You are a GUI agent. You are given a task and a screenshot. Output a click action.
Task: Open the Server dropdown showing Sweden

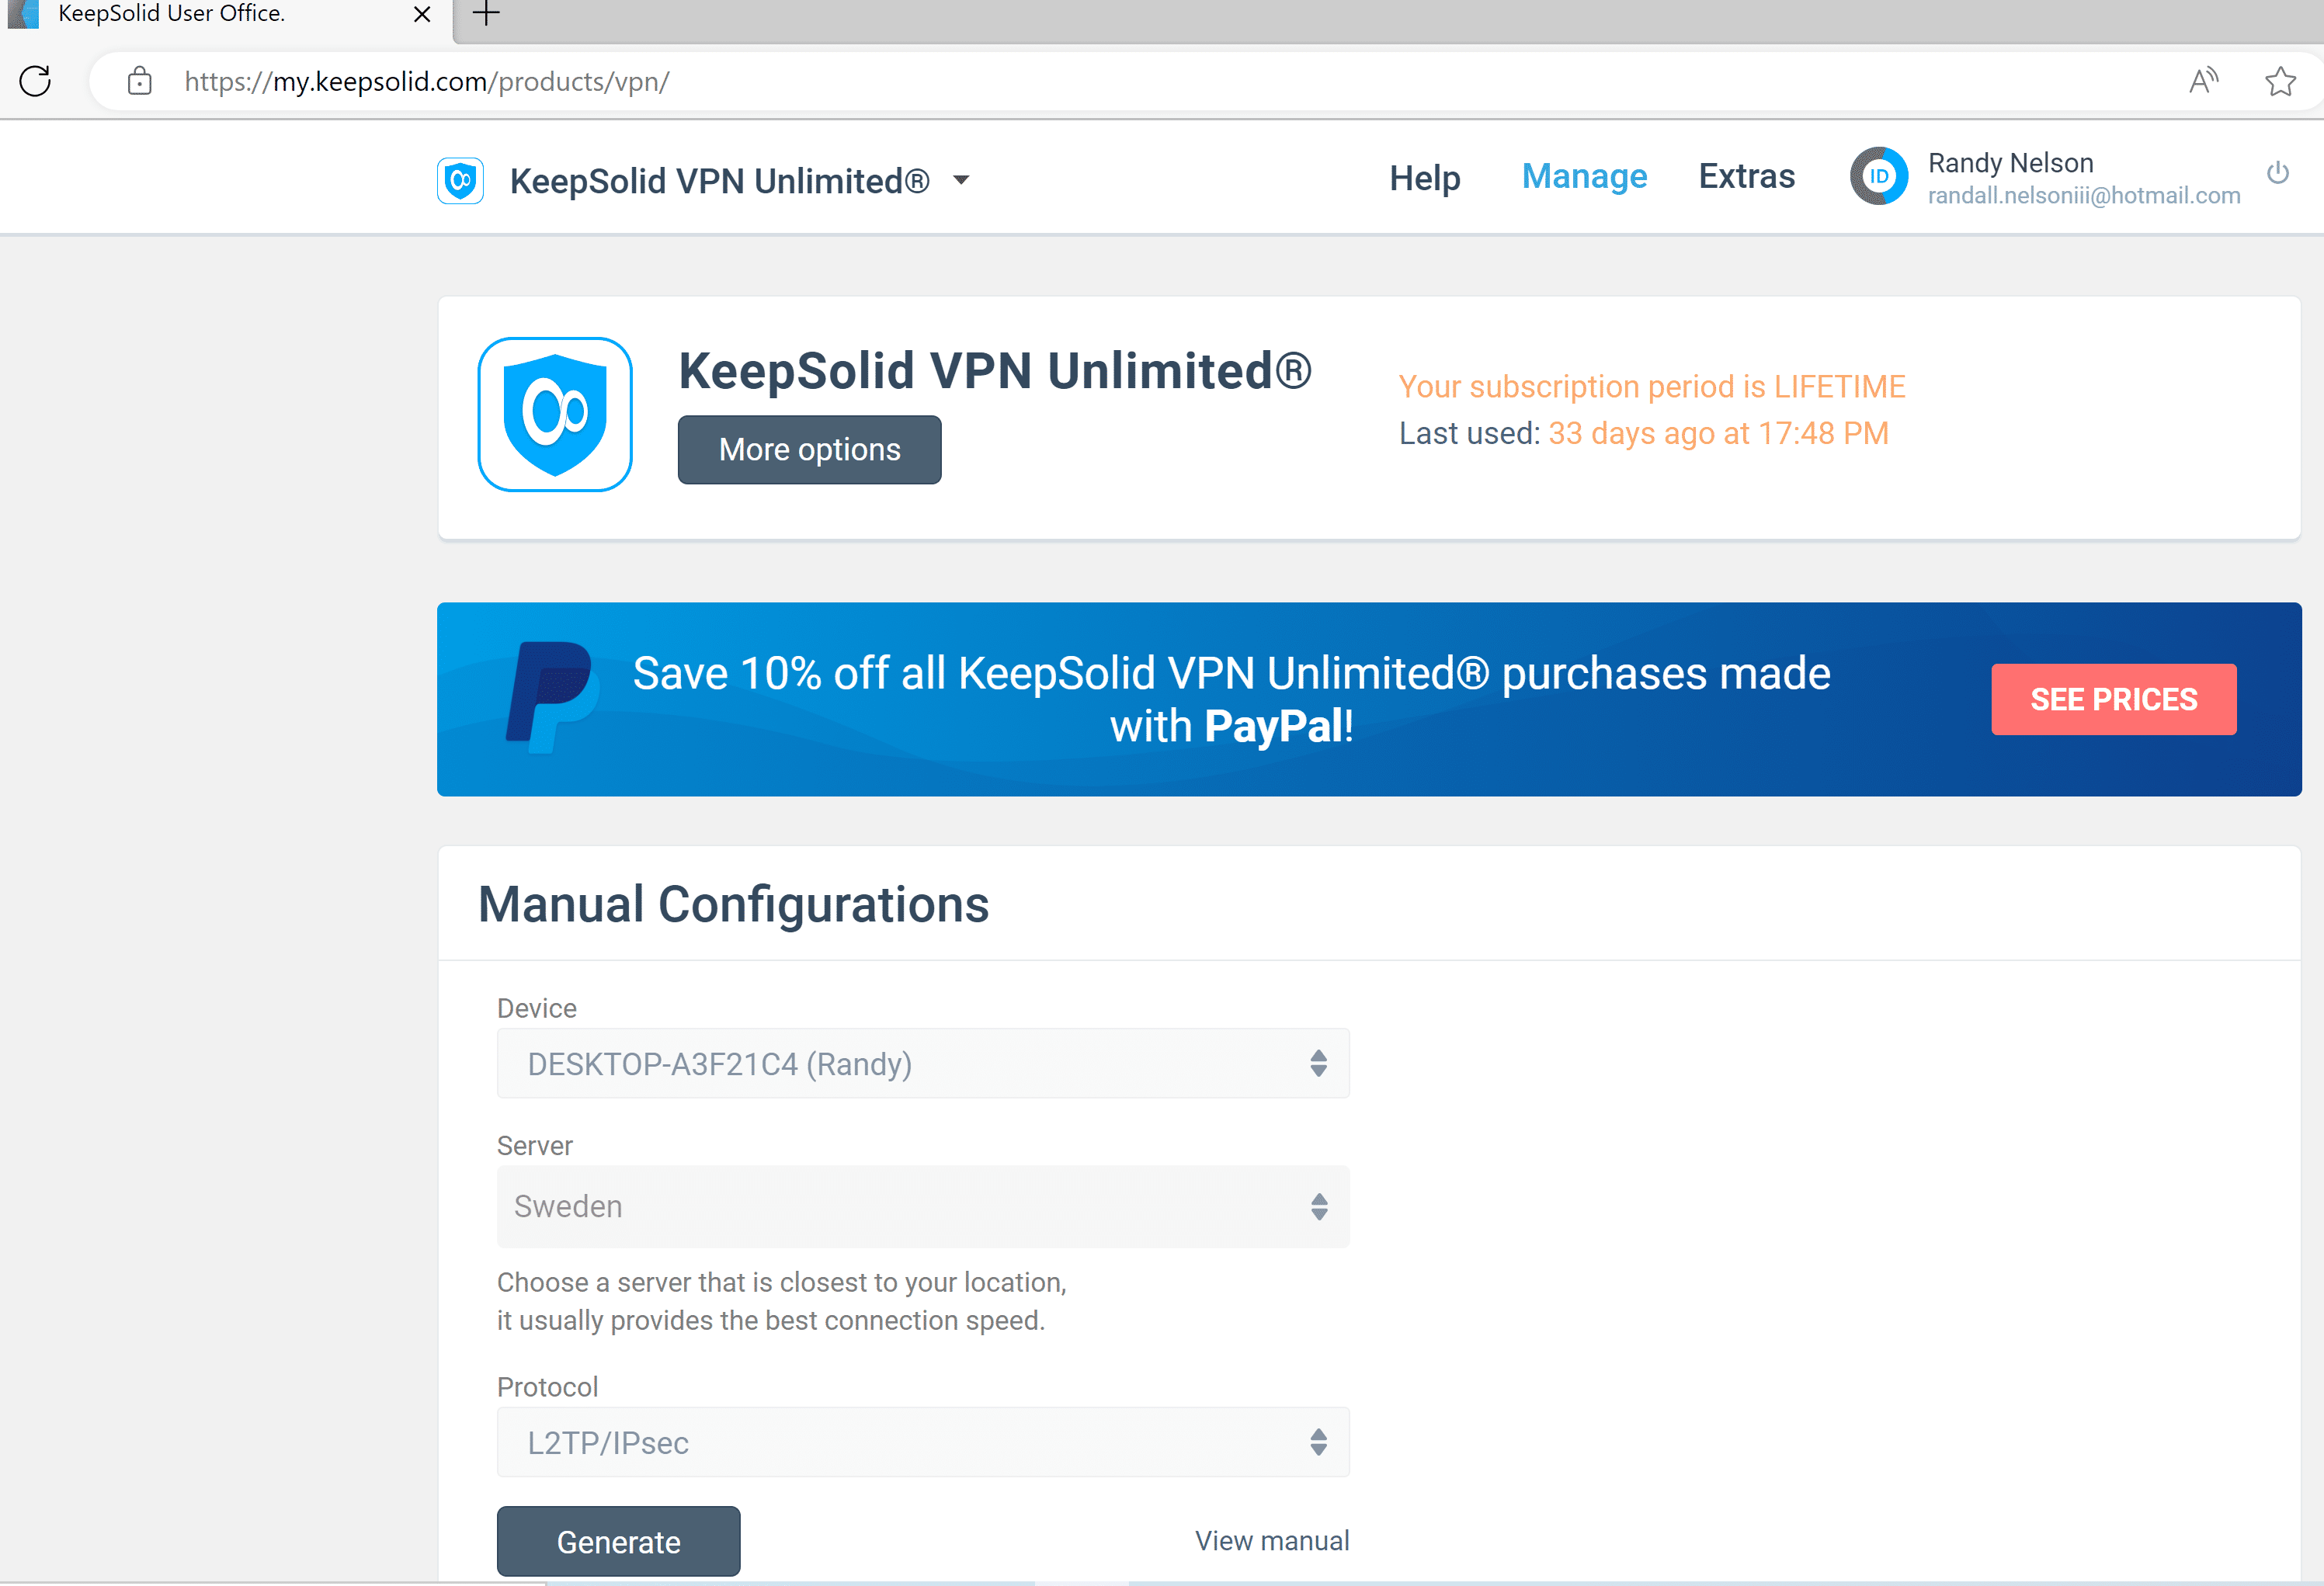click(x=922, y=1206)
